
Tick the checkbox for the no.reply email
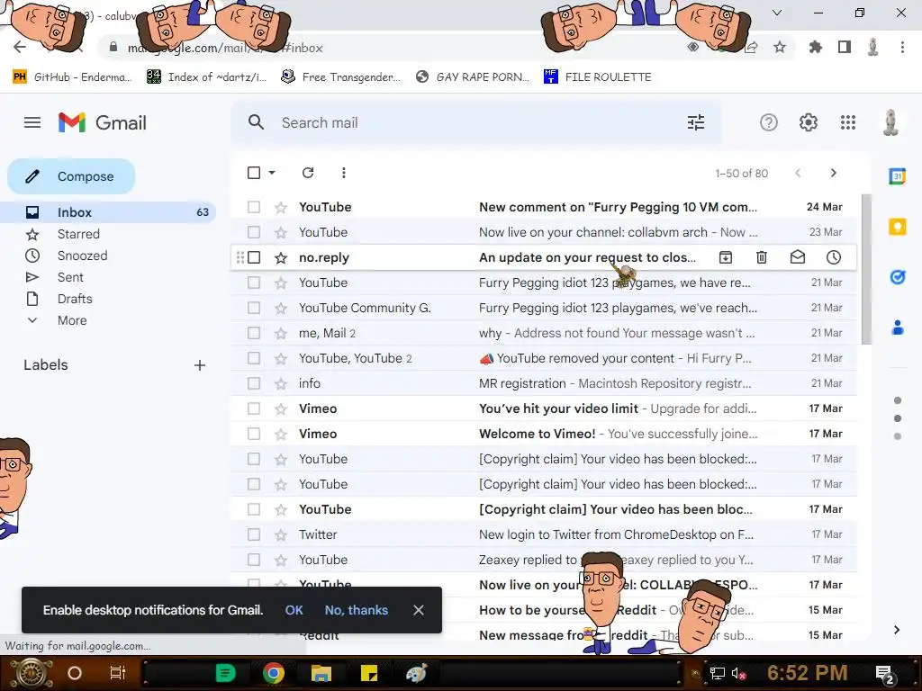(x=254, y=257)
